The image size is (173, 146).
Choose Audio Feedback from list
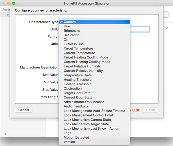pyautogui.click(x=76, y=106)
